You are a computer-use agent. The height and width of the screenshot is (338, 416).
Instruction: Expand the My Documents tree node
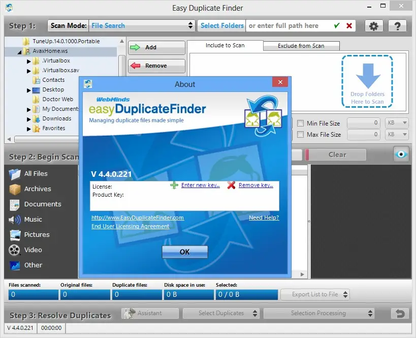pyautogui.click(x=28, y=110)
